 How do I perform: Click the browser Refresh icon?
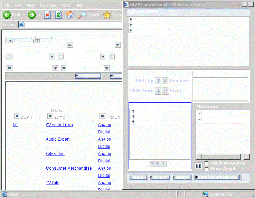point(58,15)
